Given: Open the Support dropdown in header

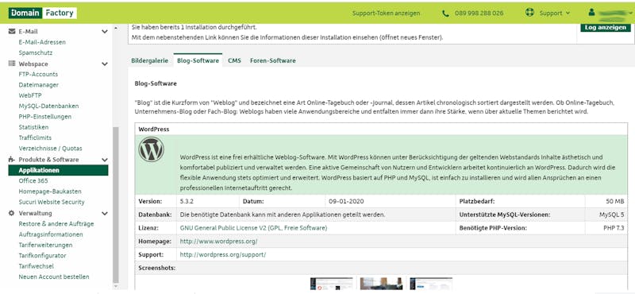Looking at the screenshot, I should 554,13.
